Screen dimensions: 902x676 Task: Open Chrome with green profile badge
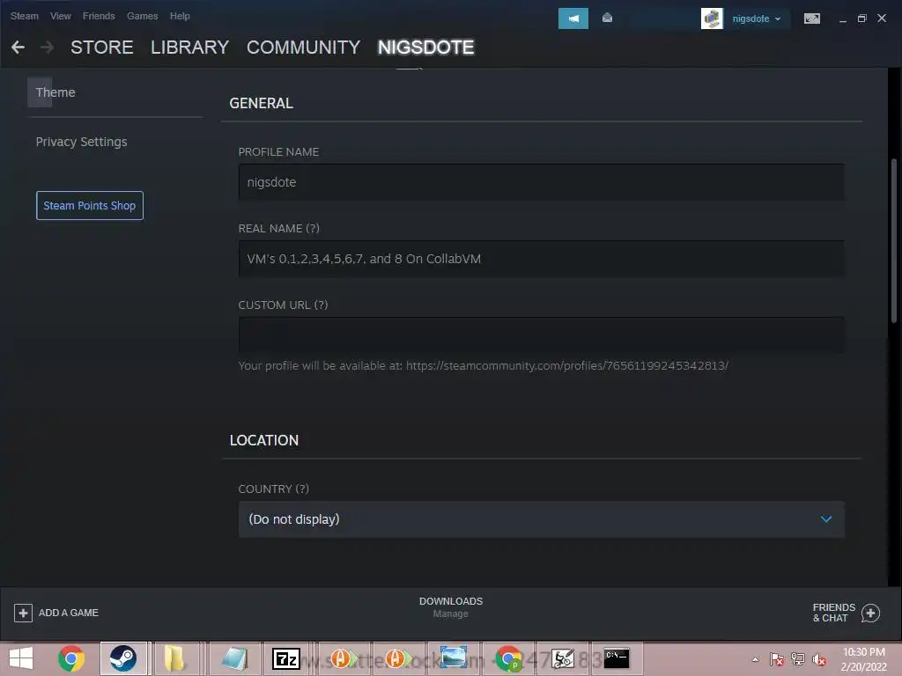tap(508, 658)
